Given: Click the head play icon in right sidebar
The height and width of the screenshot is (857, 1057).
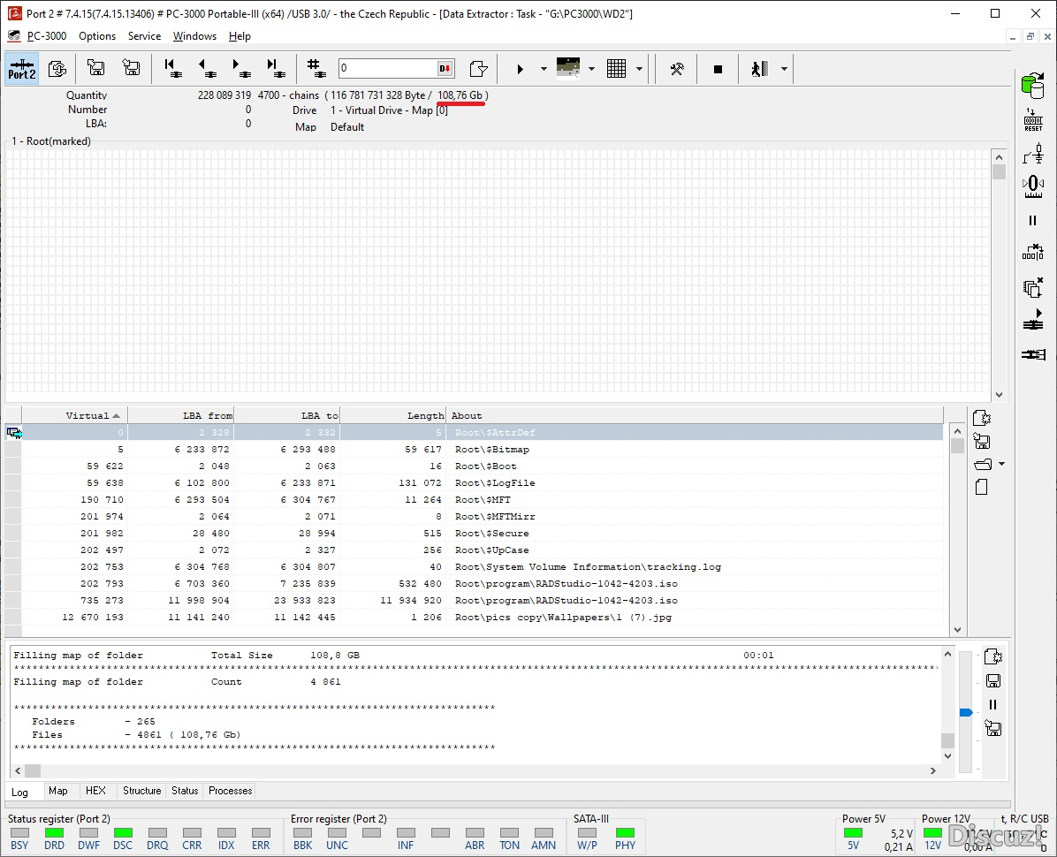Looking at the screenshot, I should click(1033, 320).
